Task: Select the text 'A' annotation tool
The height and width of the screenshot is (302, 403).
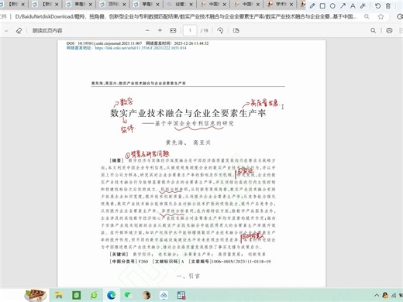Action: coord(353,5)
